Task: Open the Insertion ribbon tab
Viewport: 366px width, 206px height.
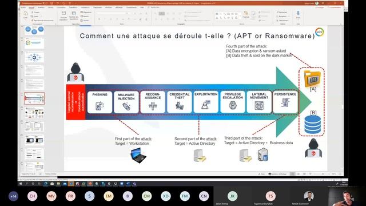Action: tap(41, 7)
